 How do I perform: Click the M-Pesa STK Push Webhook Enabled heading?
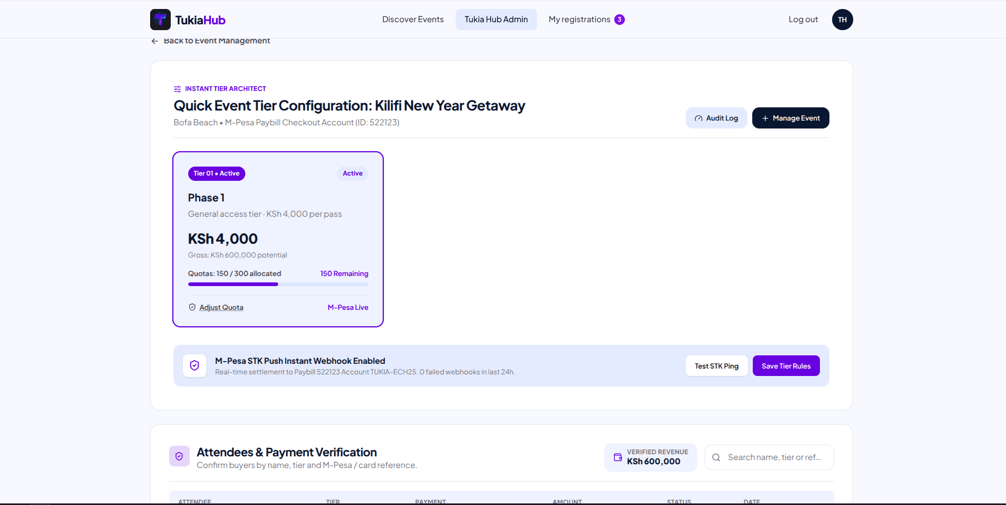coord(300,361)
